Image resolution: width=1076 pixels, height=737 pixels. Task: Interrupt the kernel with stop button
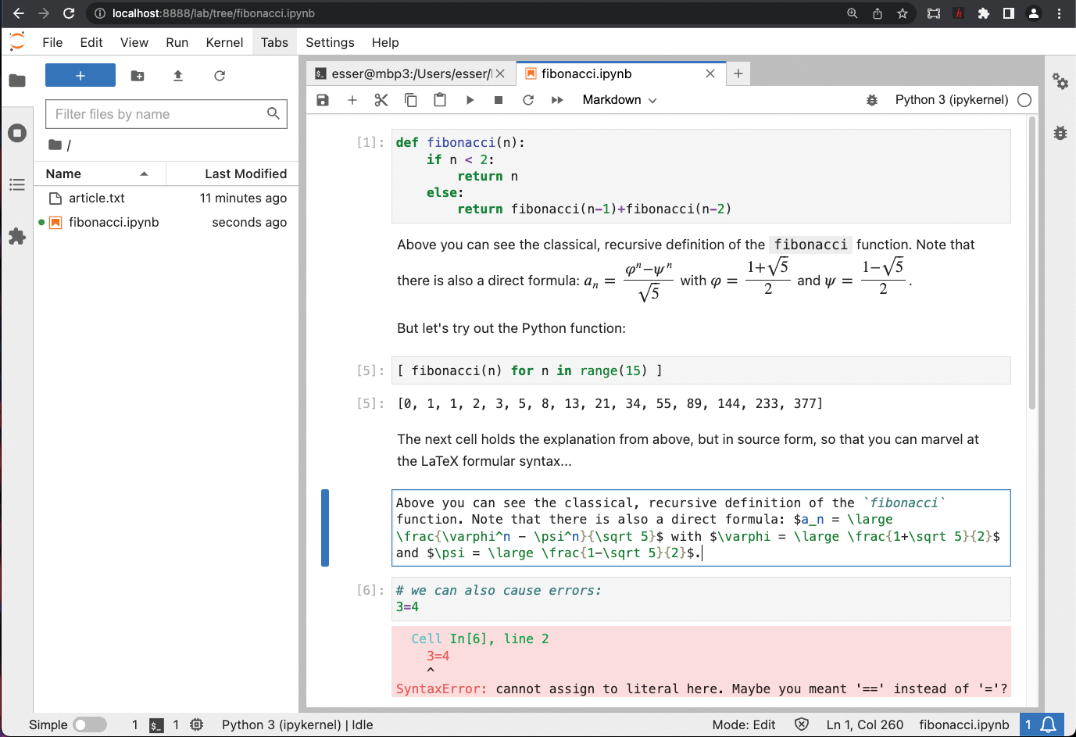point(498,100)
